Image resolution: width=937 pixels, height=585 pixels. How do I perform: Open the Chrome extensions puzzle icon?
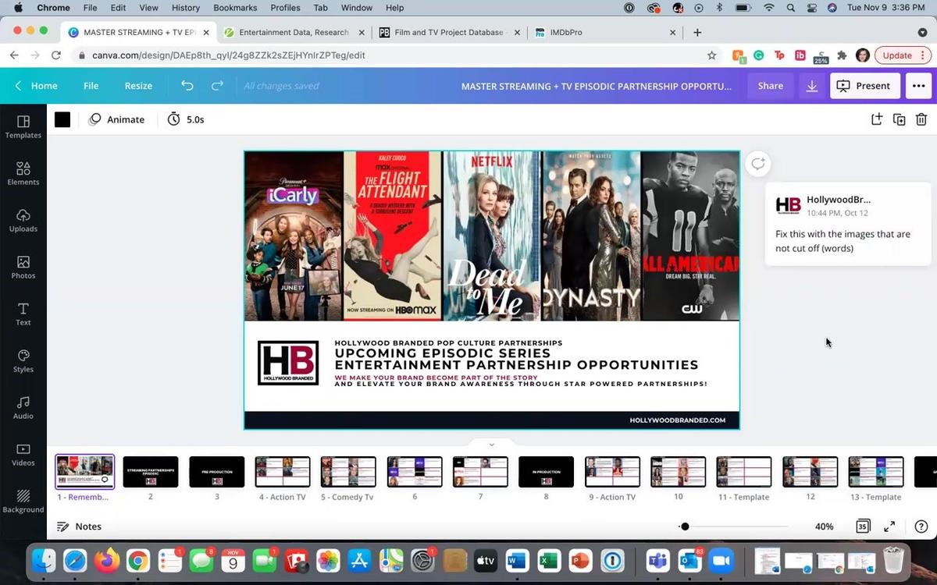point(842,55)
